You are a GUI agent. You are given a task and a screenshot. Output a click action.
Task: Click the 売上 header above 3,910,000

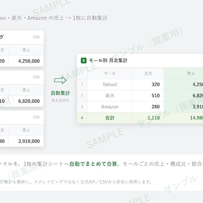click(26, 130)
